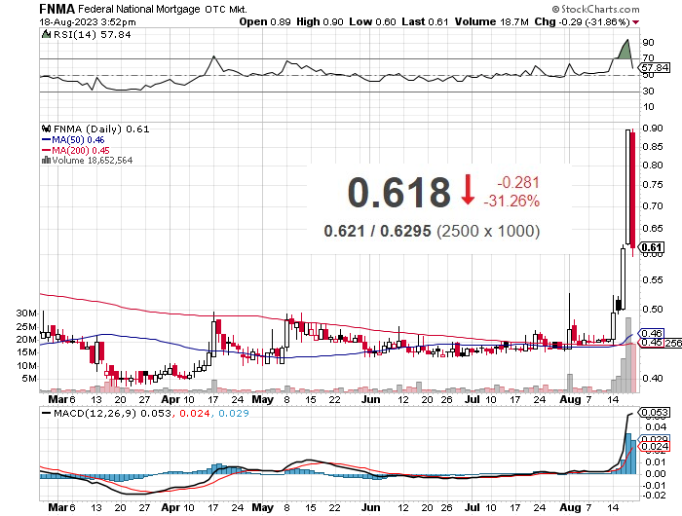Click the 0.621 / 0.6295 bid-ask quote

[x=377, y=231]
